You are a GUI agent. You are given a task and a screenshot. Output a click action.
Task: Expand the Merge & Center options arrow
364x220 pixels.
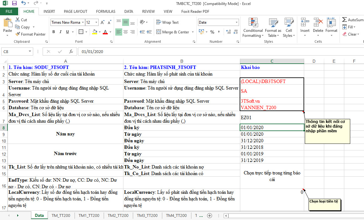click(193, 32)
